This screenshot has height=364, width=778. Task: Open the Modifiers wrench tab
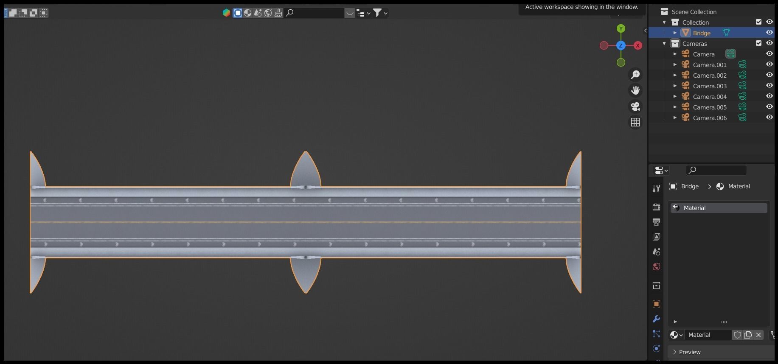coord(656,319)
